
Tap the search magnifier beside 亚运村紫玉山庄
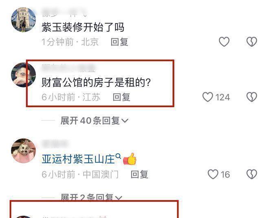118,156
